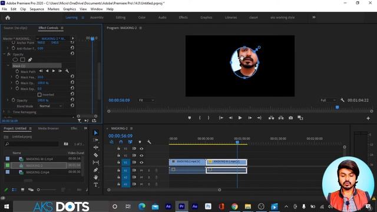Open the File menu

(4, 9)
